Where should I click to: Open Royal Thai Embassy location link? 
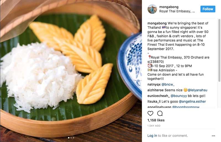click(177, 11)
